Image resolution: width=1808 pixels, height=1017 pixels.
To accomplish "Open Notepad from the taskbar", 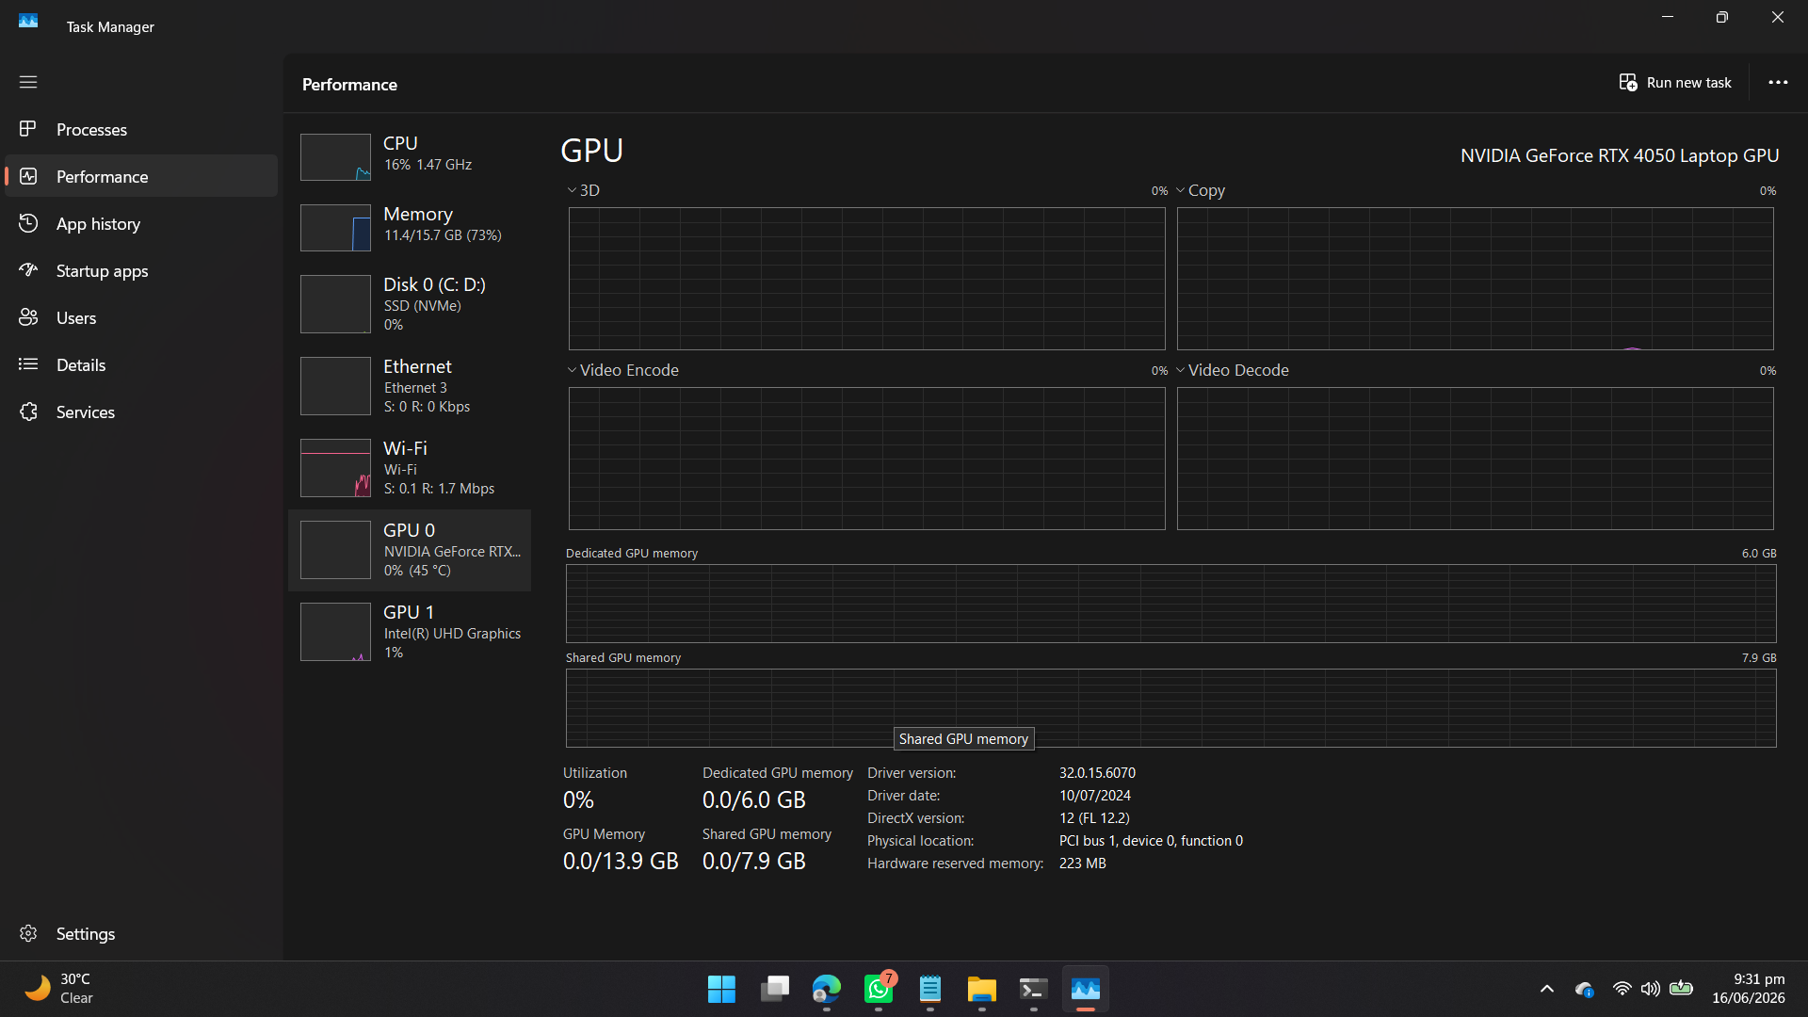I will coord(930,989).
